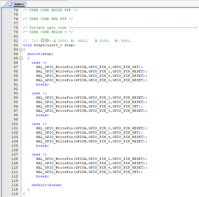Image resolution: width=199 pixels, height=197 pixels.
Task: Click line 94 GPIOA GPIO_PIN_0 RESET call
Action: pos(91,98)
